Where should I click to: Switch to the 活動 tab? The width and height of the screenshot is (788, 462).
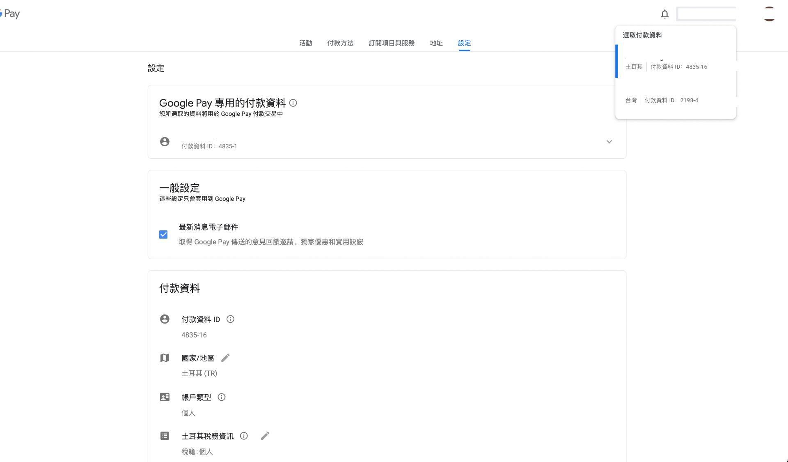[x=305, y=43]
